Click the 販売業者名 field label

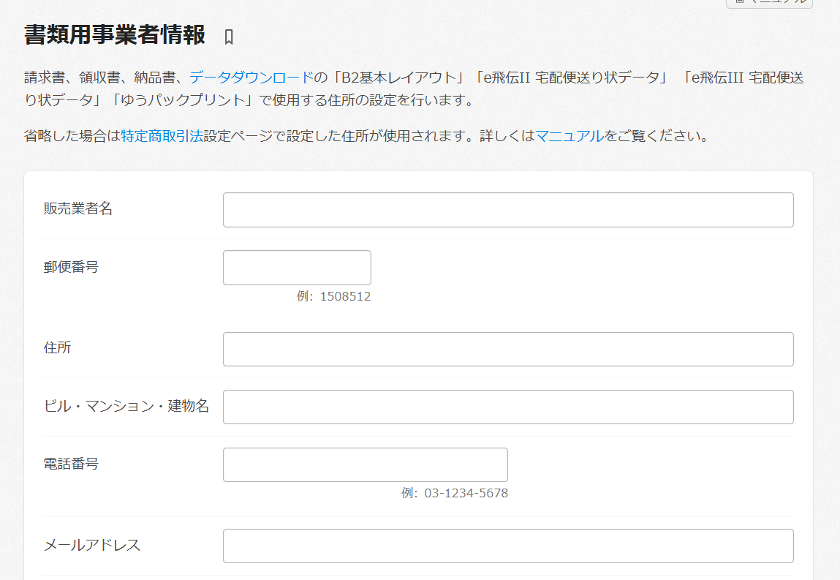78,209
